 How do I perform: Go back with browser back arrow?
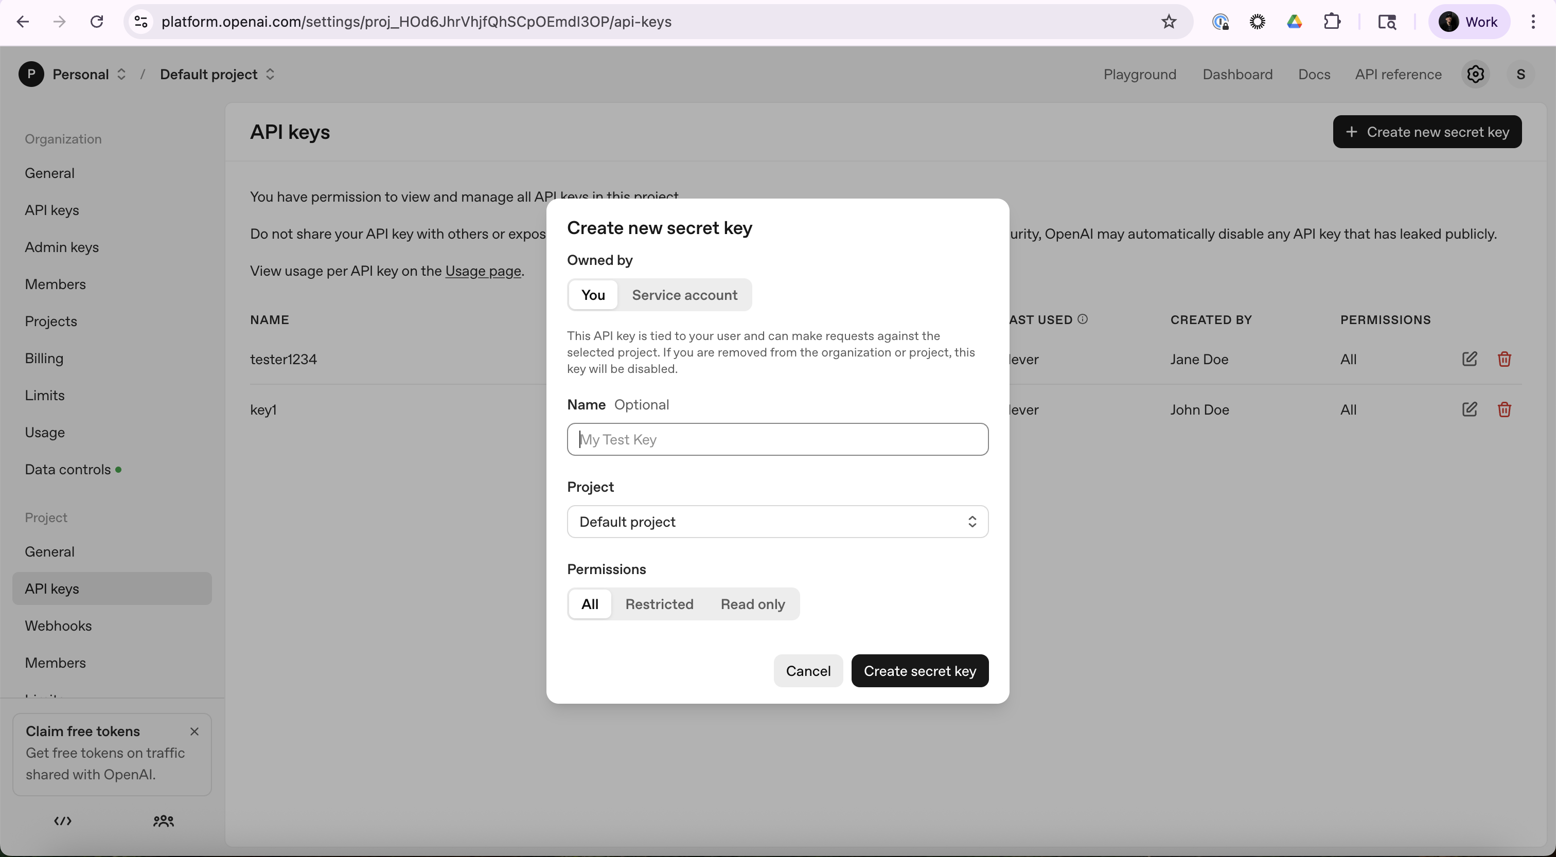click(23, 22)
